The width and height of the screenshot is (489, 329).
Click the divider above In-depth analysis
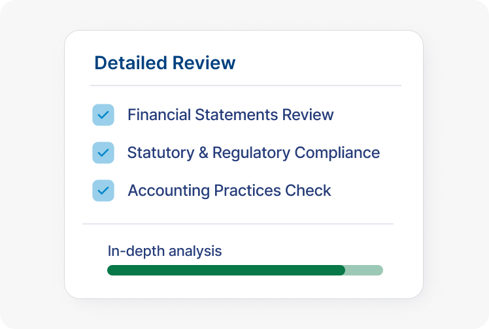[237, 224]
